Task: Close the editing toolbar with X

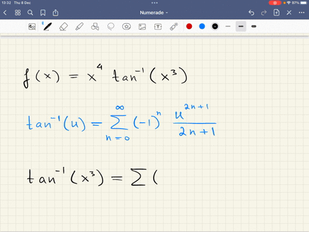Action: [x=289, y=13]
